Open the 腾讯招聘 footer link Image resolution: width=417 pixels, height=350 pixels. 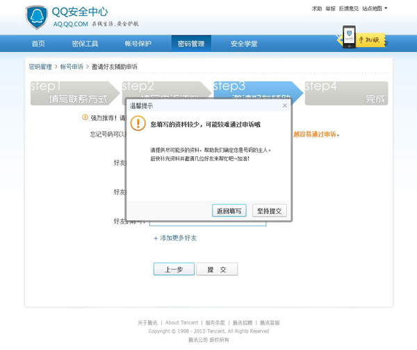pyautogui.click(x=243, y=323)
